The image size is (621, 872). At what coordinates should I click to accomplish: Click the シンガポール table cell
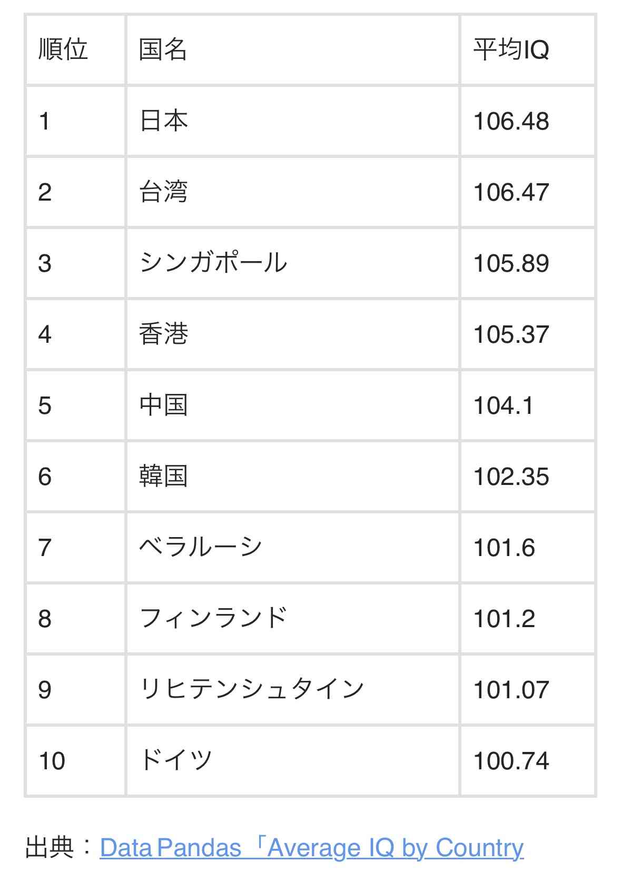pos(213,263)
